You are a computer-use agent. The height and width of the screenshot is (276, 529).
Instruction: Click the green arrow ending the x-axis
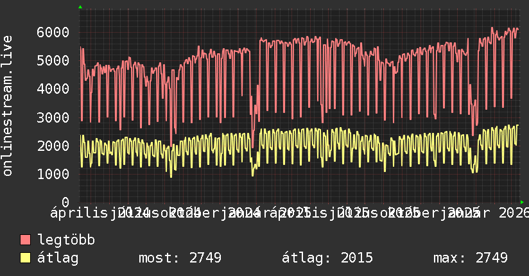(x=522, y=202)
